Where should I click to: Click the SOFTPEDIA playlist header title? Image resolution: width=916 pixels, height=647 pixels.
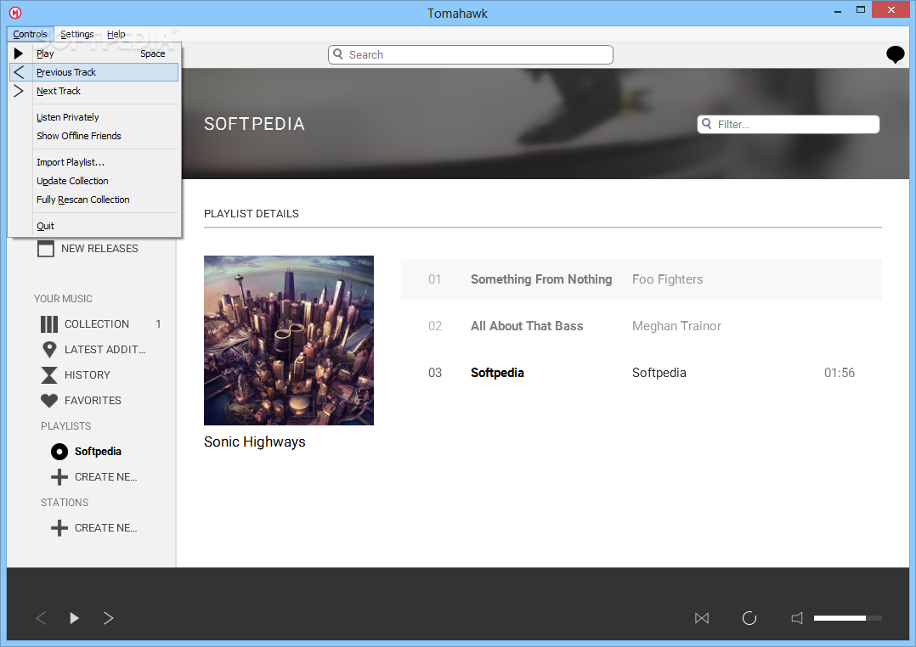click(x=255, y=124)
